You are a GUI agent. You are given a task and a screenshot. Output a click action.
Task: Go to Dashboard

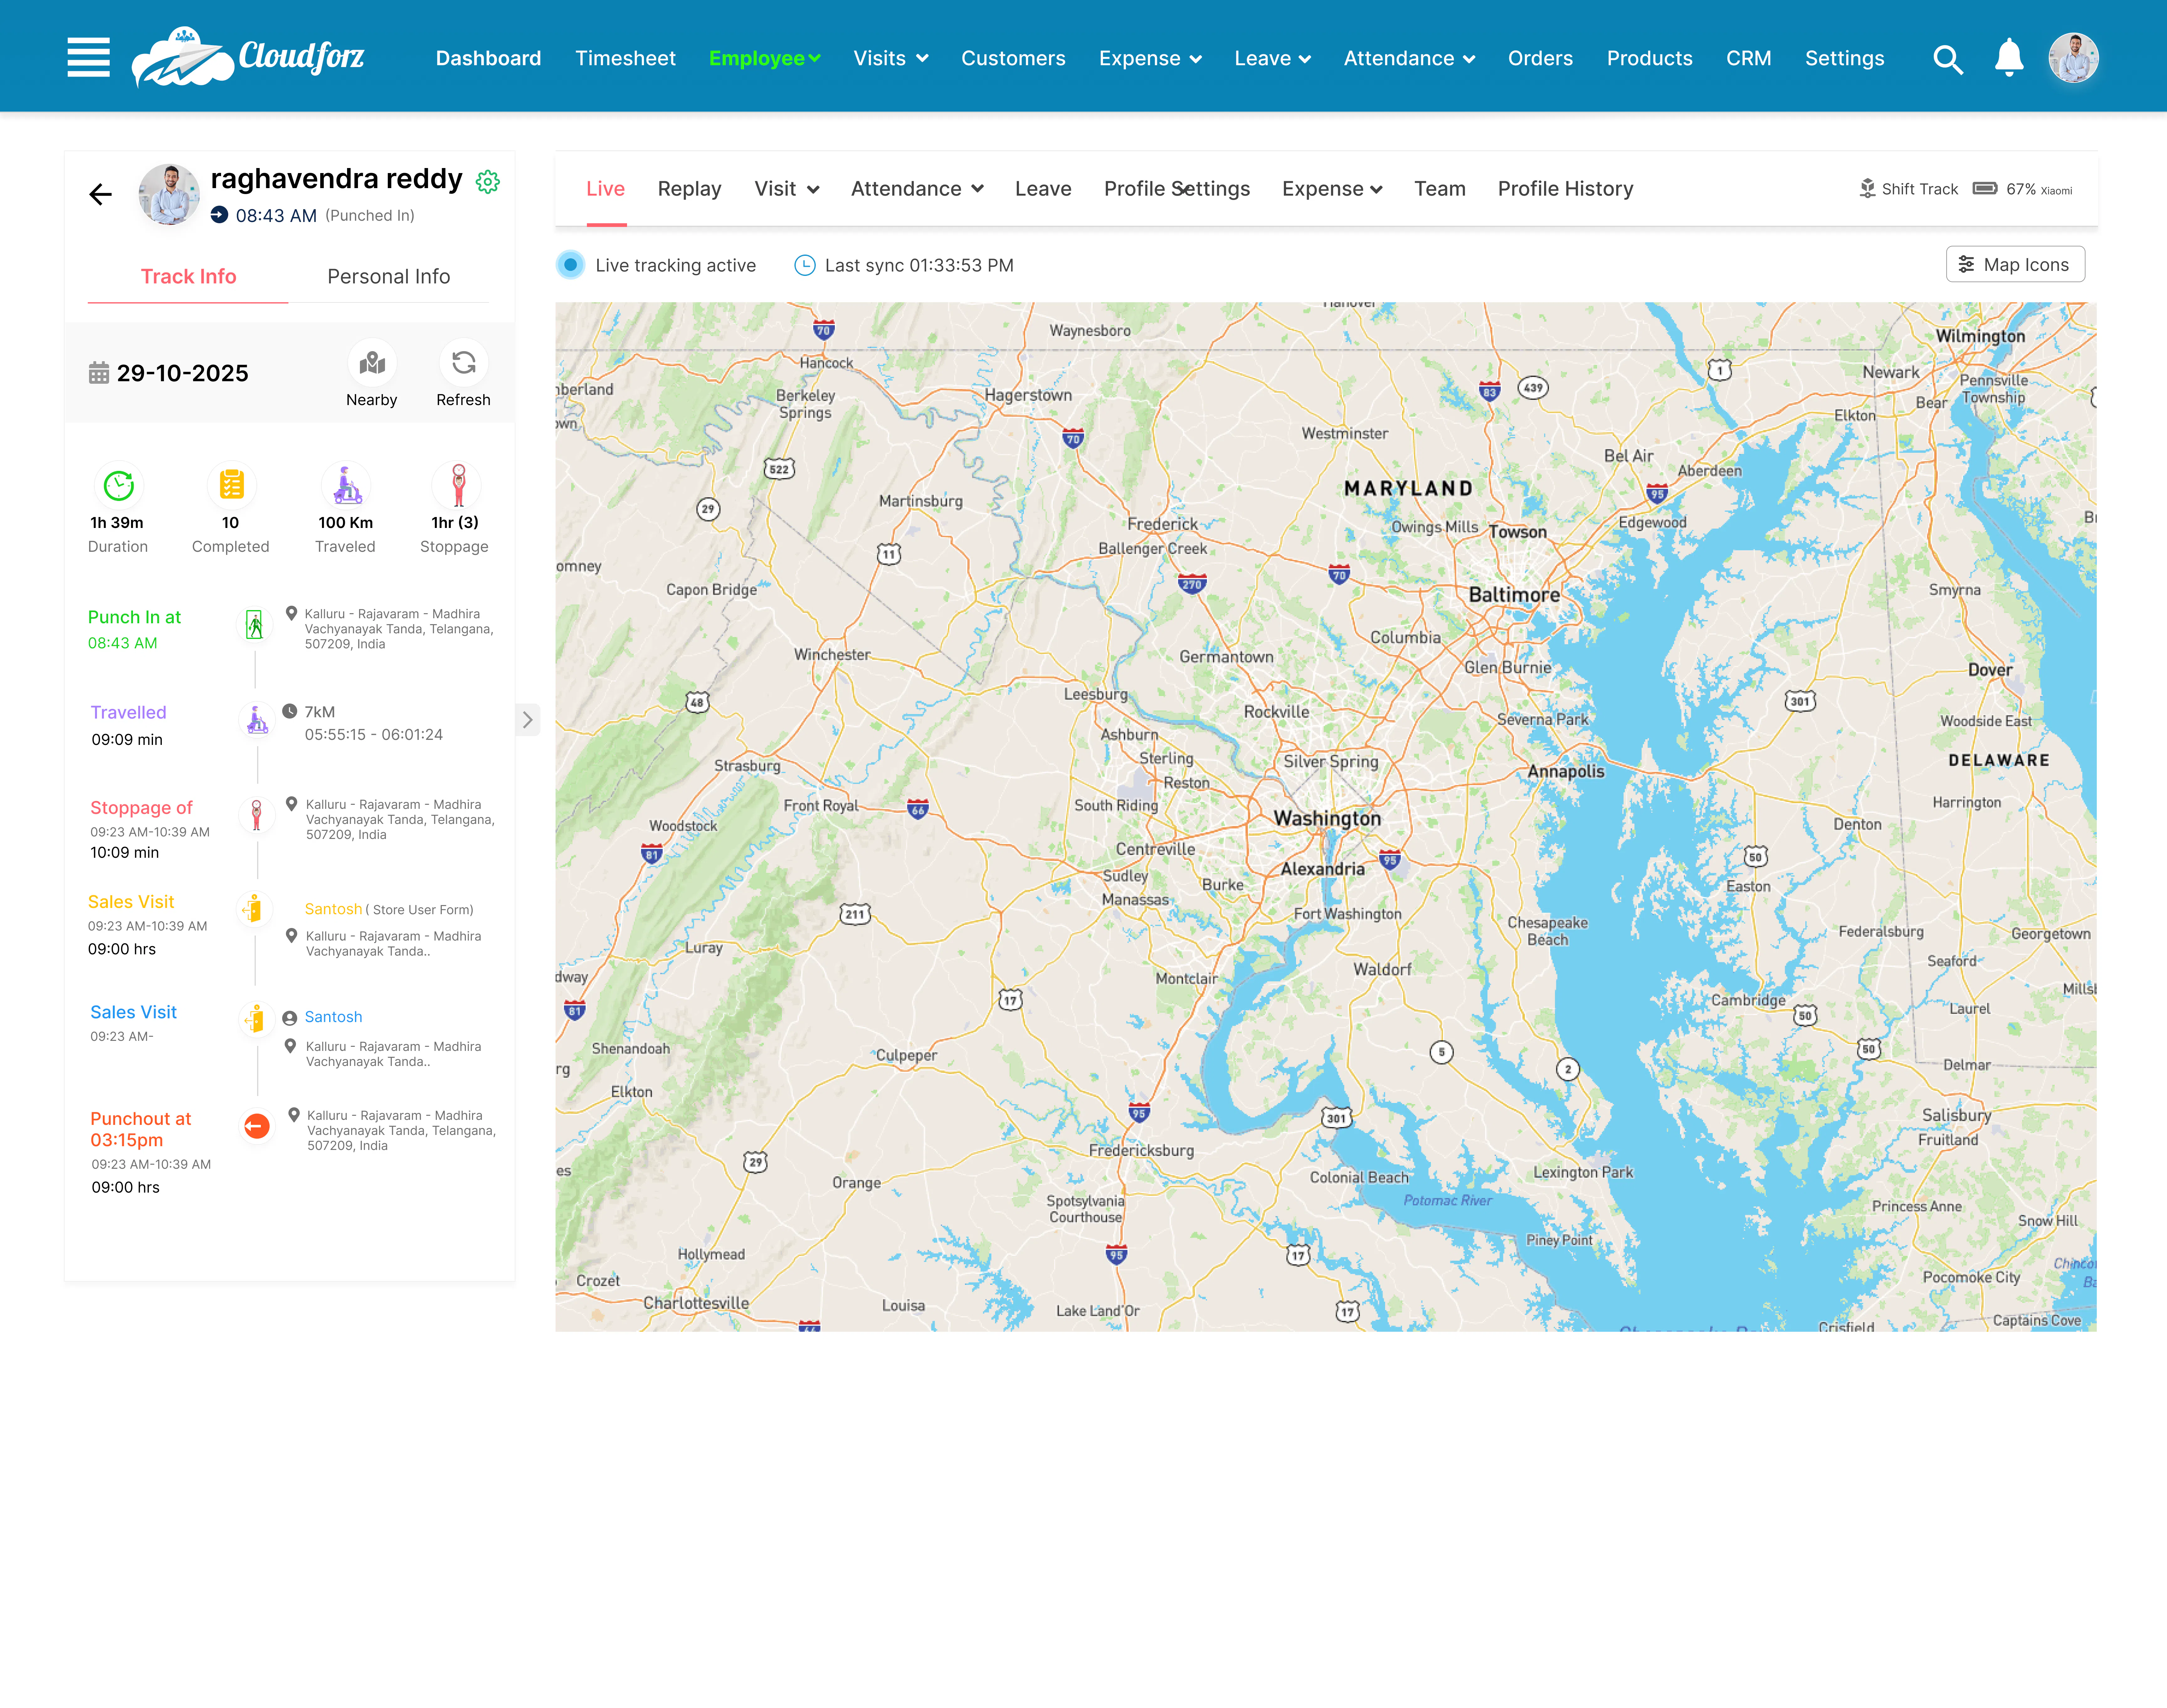coord(488,58)
